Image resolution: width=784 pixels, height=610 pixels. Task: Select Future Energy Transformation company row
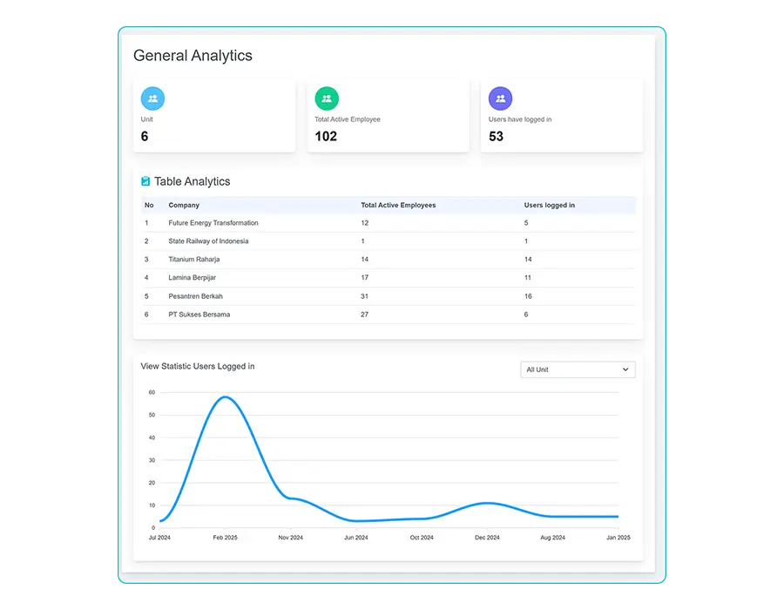[389, 223]
